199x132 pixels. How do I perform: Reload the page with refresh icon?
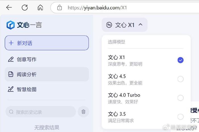tap(25, 7)
